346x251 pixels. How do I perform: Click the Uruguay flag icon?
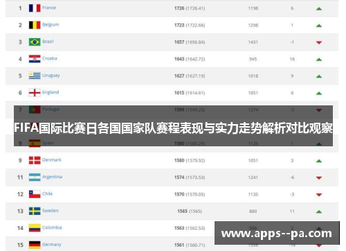click(x=35, y=76)
